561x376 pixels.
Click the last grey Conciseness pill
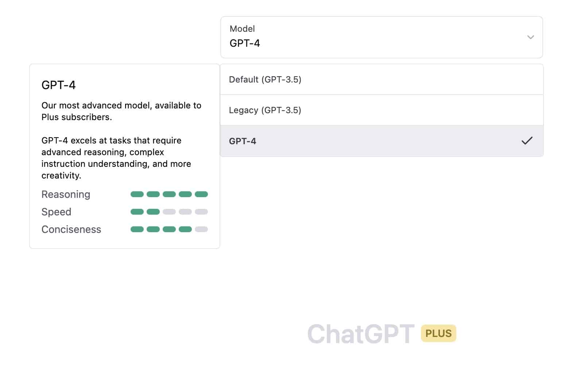tap(201, 229)
